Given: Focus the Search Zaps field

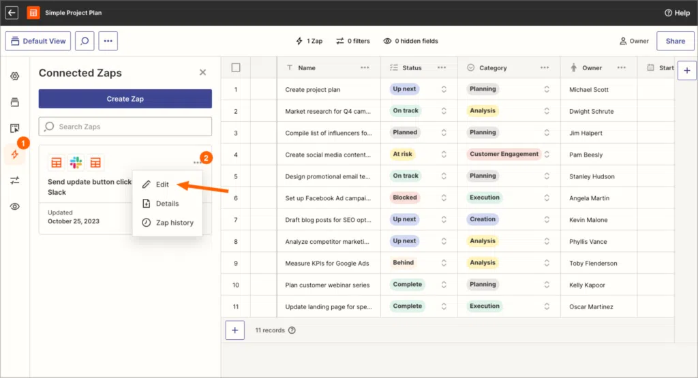Looking at the screenshot, I should pos(125,127).
